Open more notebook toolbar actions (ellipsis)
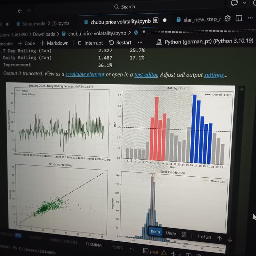Screen dimensions: 256x256 tap(140, 42)
